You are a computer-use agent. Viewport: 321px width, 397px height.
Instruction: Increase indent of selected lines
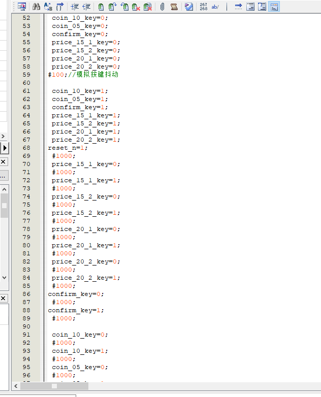click(75, 7)
